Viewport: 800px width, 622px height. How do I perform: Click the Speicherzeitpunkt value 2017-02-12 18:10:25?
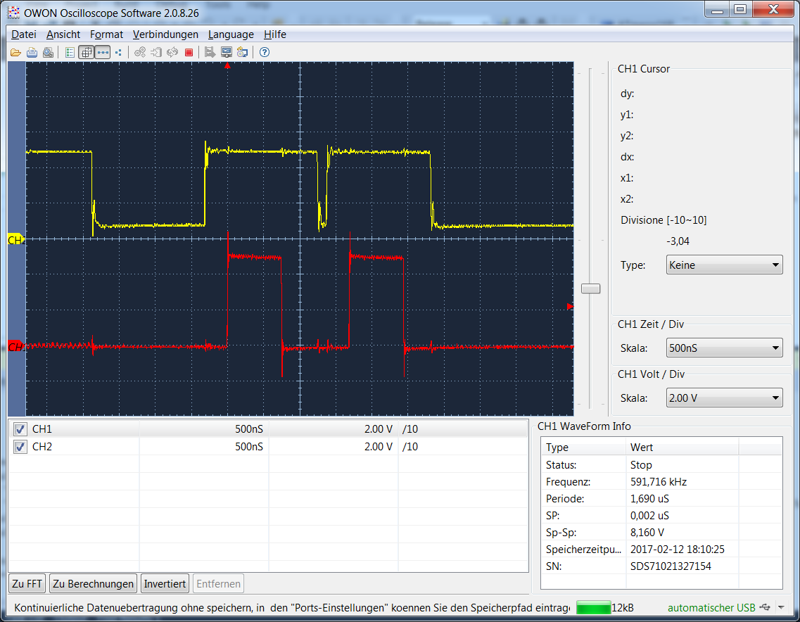pos(677,549)
